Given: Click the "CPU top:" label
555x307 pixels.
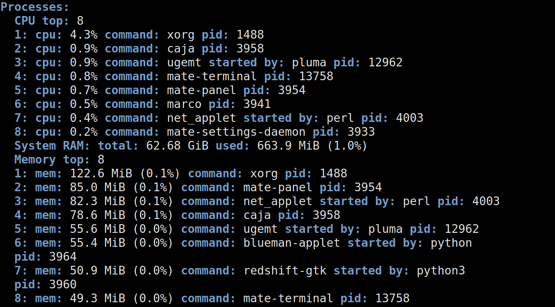Looking at the screenshot, I should (42, 21).
